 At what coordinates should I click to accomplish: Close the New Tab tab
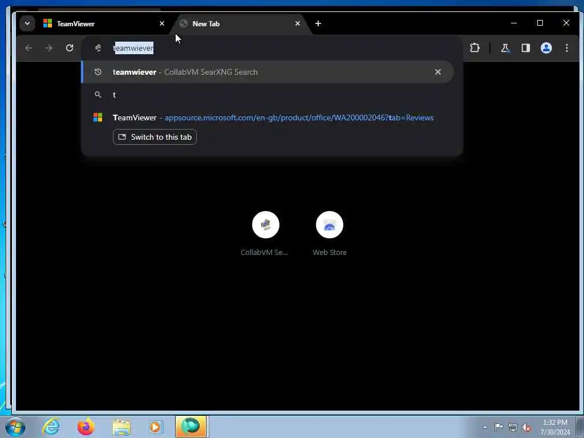pyautogui.click(x=298, y=23)
